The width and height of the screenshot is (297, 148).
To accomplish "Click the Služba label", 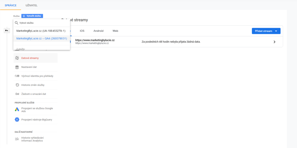I will [16, 16].
